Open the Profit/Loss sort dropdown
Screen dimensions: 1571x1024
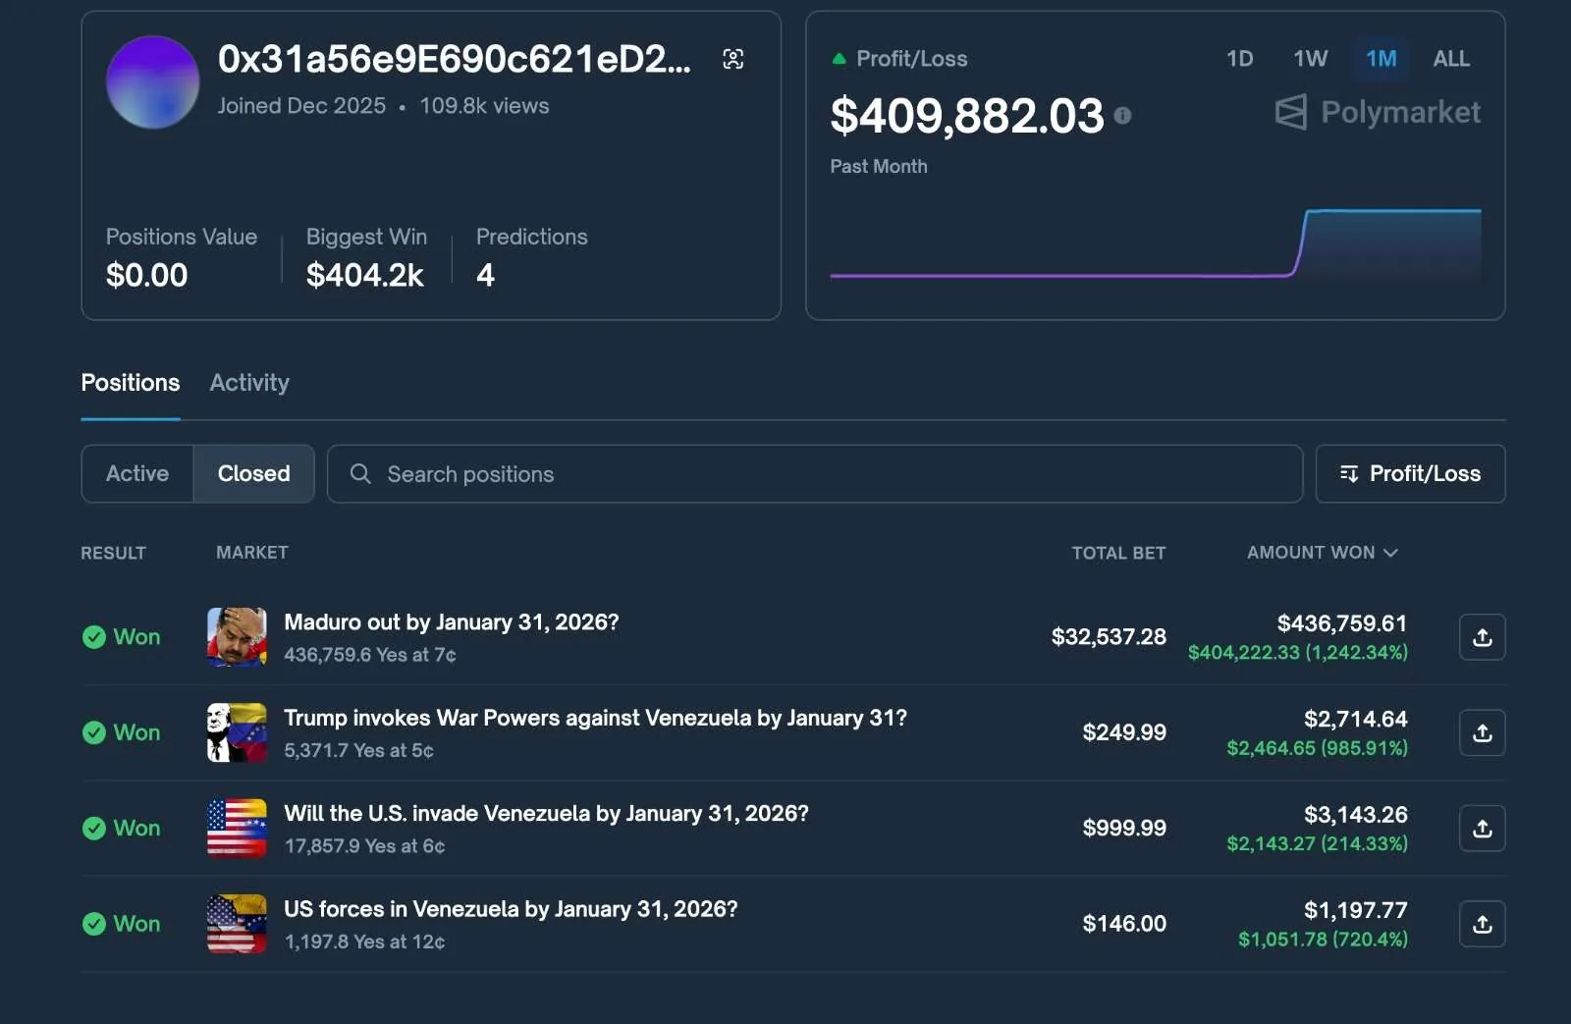1410,473
